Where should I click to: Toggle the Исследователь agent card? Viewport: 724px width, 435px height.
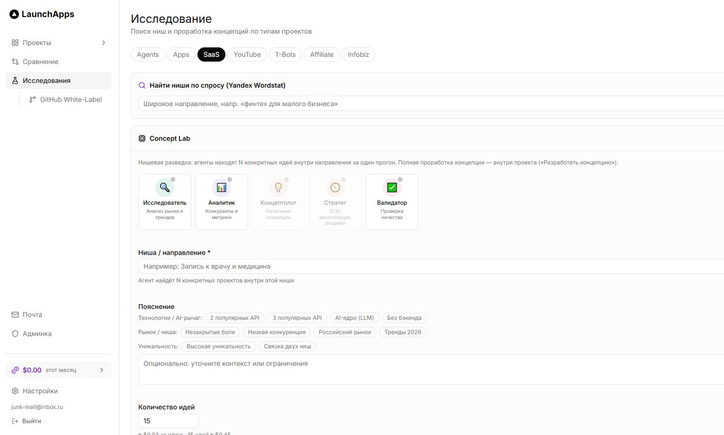(x=165, y=202)
